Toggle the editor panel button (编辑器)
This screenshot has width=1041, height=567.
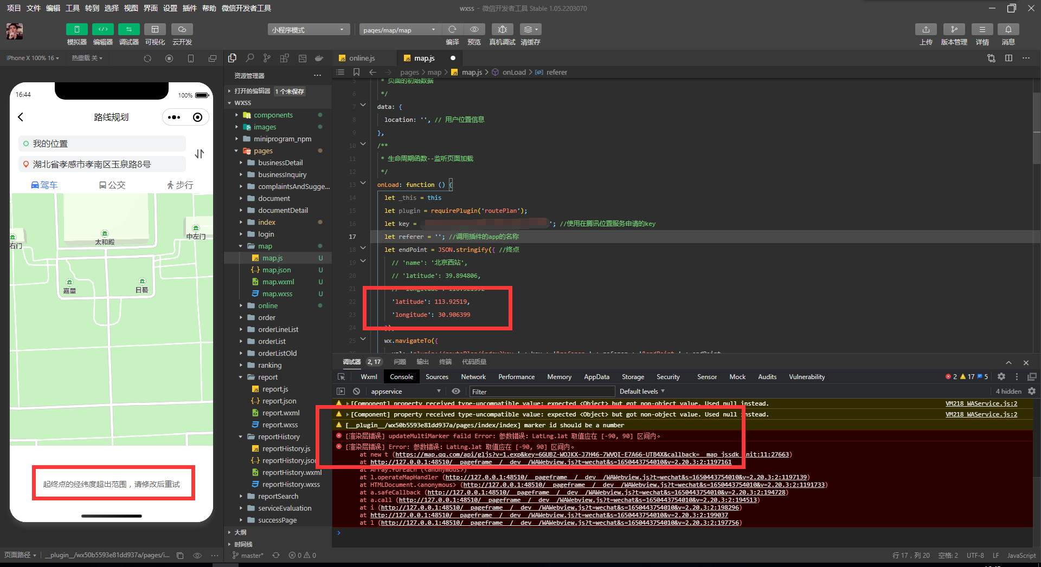click(x=102, y=29)
